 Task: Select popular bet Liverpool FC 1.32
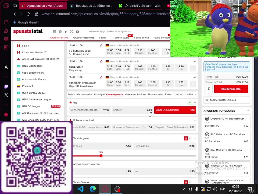tap(227, 122)
